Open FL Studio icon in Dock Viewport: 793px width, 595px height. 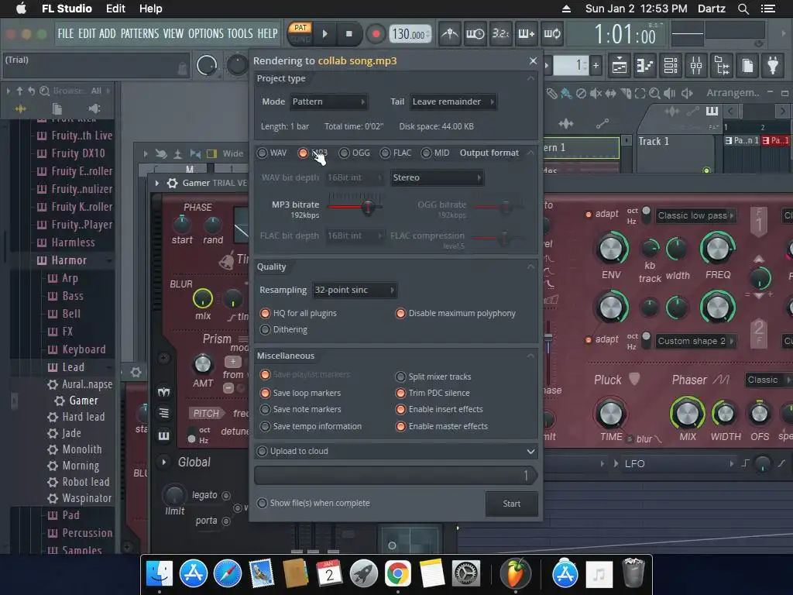coord(515,574)
